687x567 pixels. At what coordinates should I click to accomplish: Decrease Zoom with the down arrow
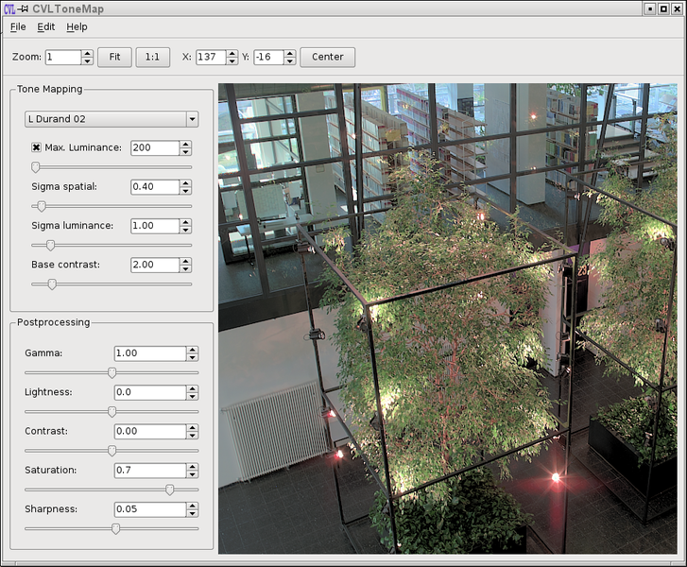(x=87, y=60)
